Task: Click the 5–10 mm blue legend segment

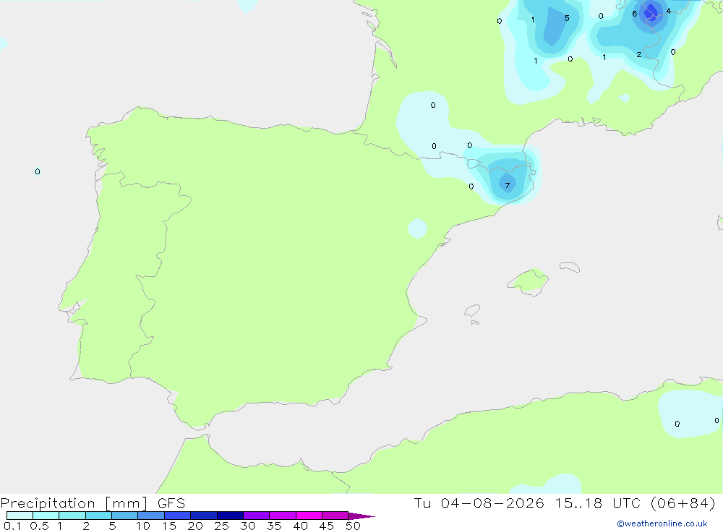Action: coord(125,516)
